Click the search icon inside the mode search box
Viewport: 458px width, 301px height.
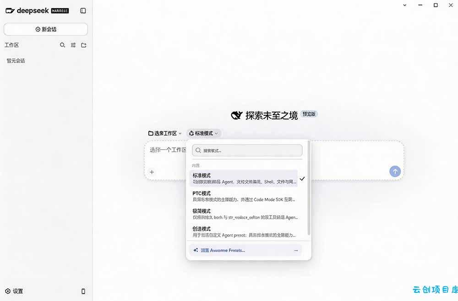(198, 150)
